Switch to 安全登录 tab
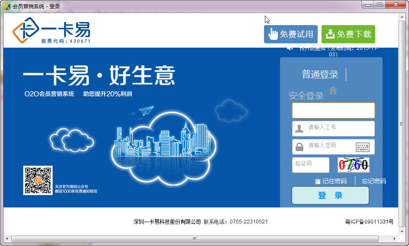 (x=306, y=96)
